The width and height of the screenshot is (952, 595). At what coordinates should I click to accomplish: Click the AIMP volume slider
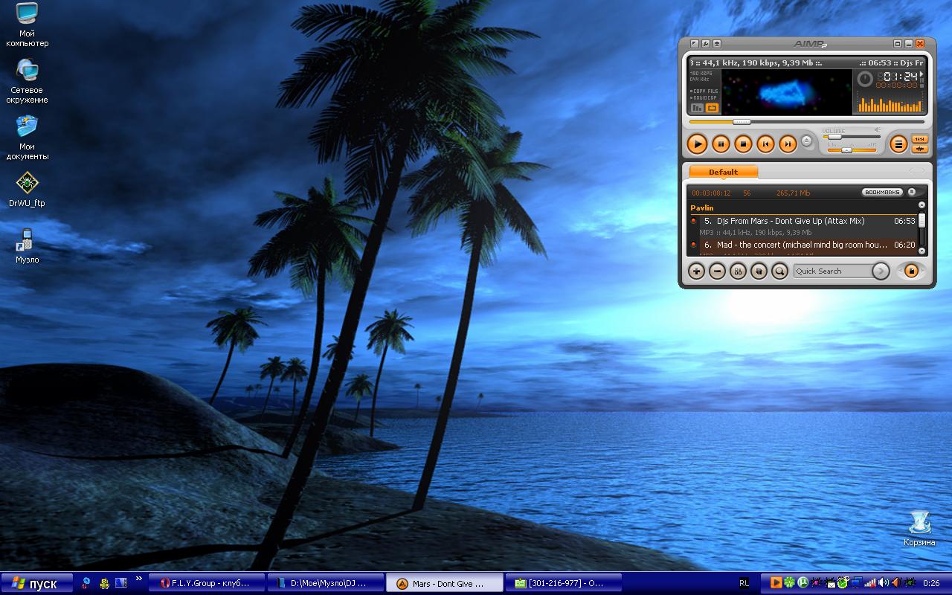[x=852, y=137]
